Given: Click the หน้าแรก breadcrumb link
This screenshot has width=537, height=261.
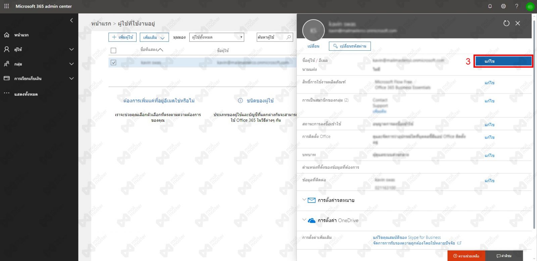Looking at the screenshot, I should pyautogui.click(x=101, y=23).
